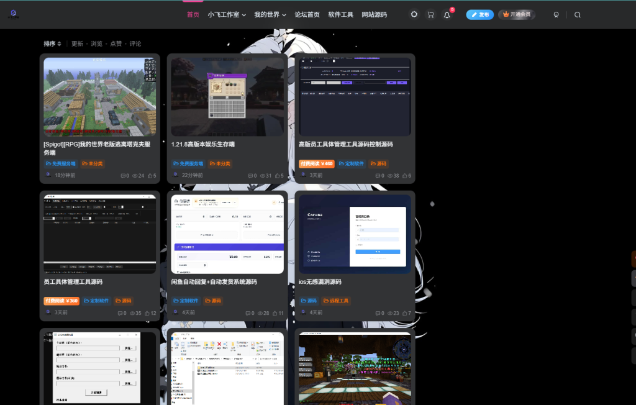Sort posts by 评论
636x405 pixels.
pyautogui.click(x=135, y=43)
